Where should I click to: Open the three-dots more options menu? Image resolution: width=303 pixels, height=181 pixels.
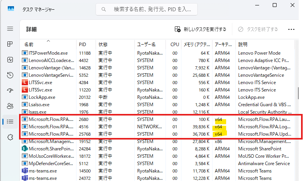[291, 29]
